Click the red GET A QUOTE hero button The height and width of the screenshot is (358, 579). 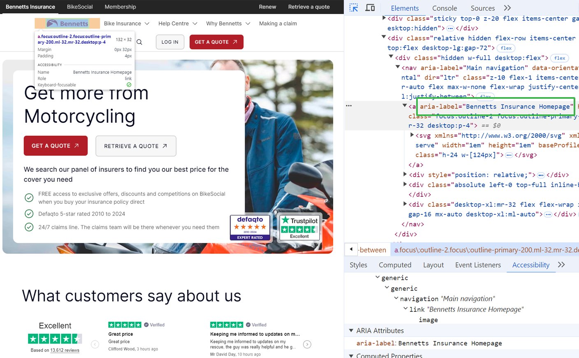[56, 146]
